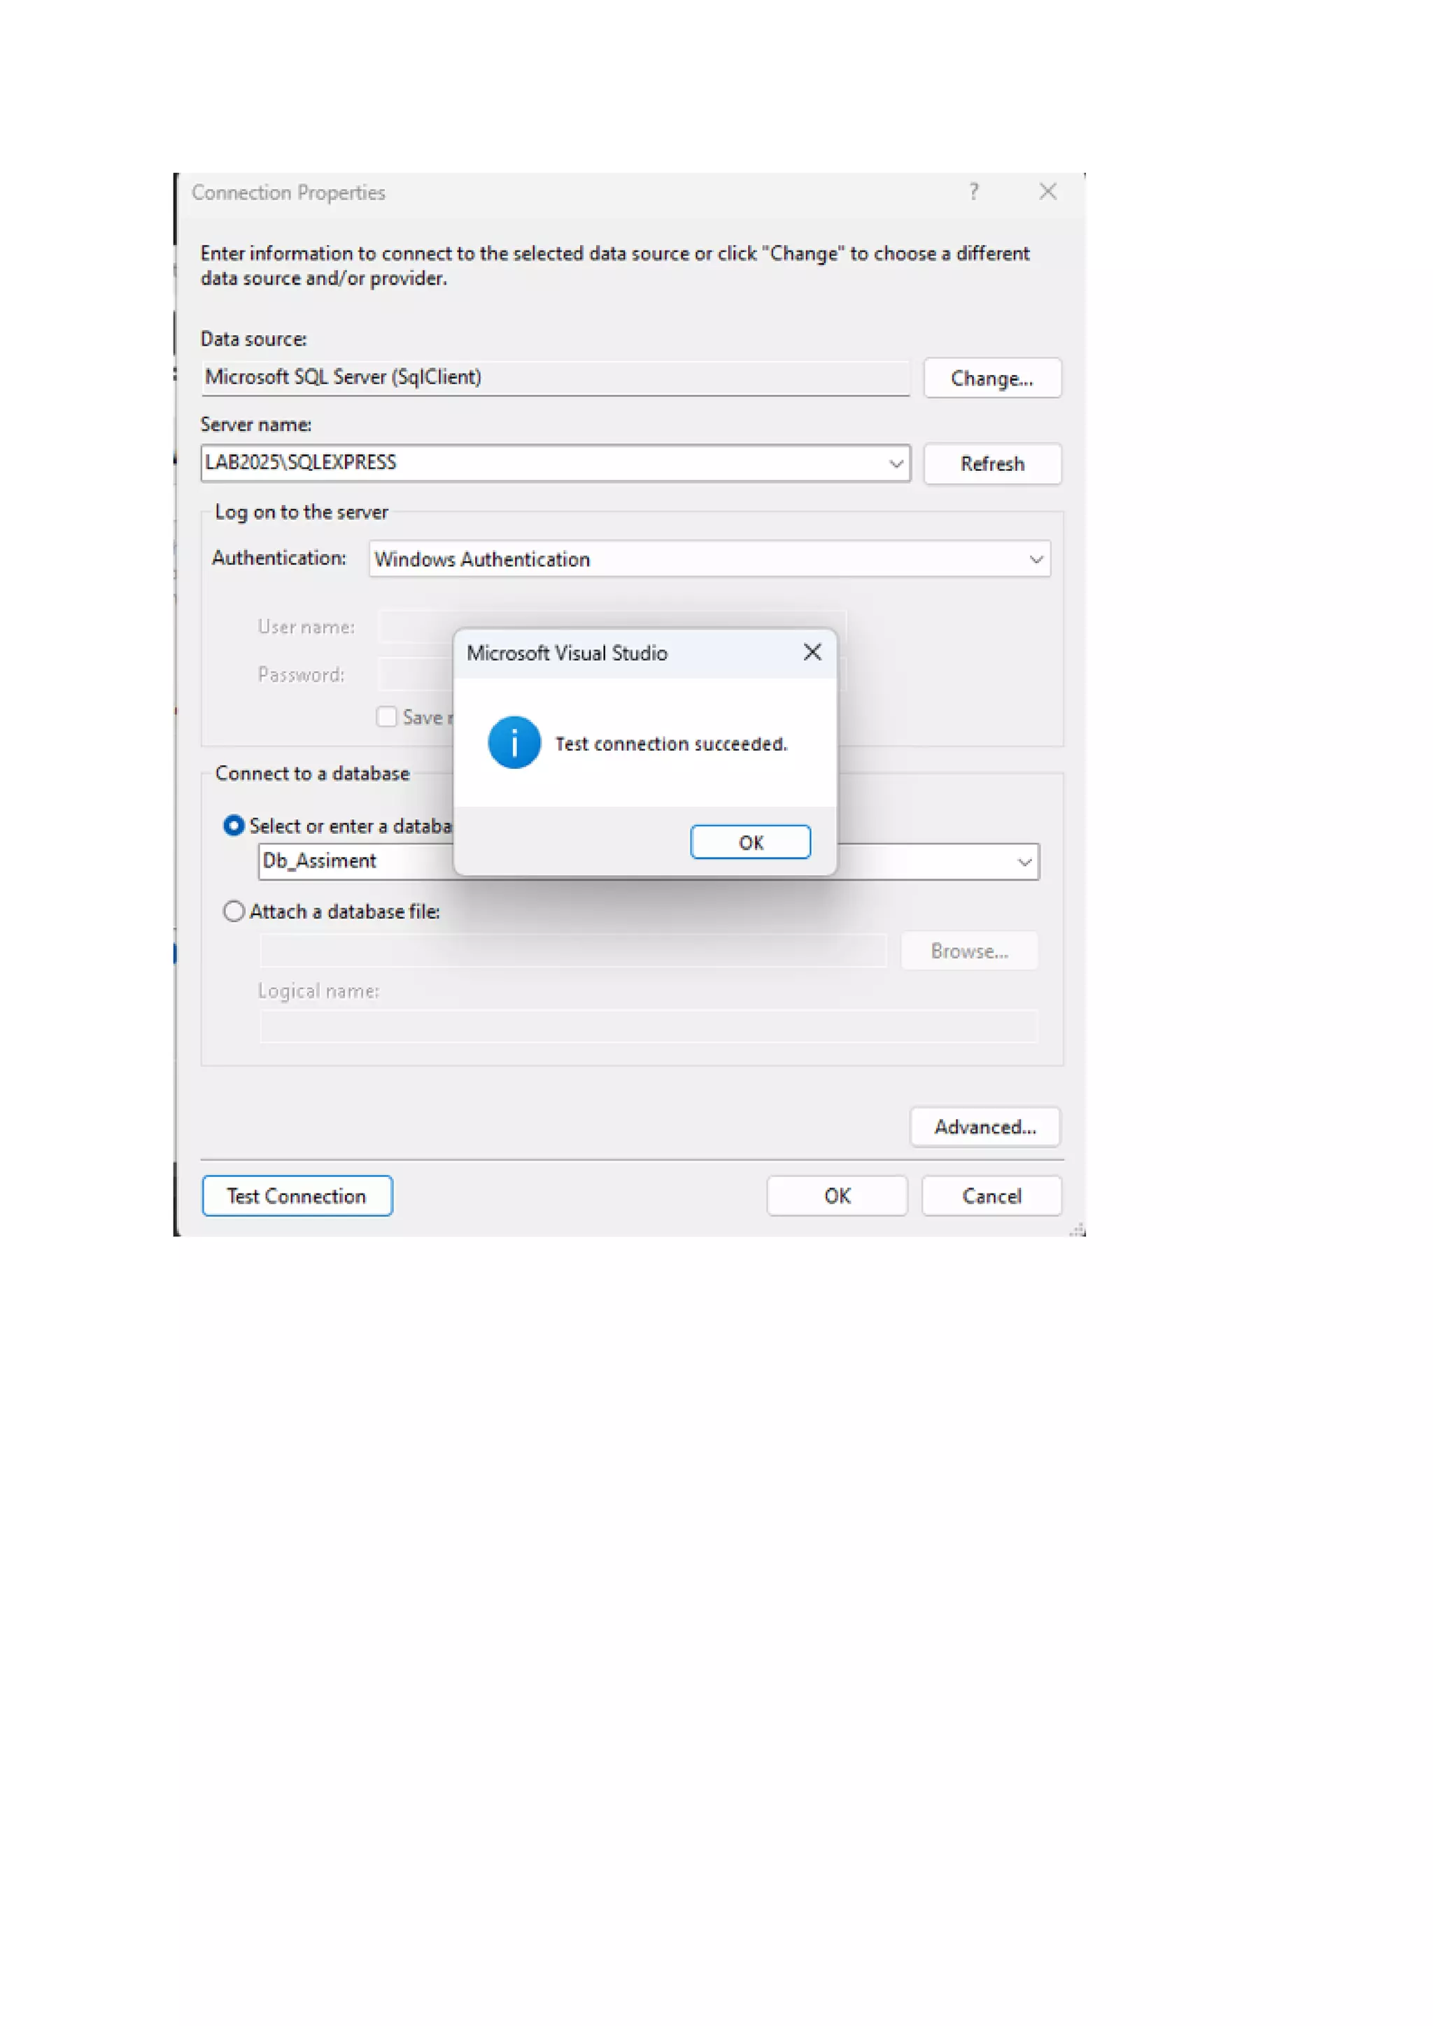Click the Db_Assiment database name field

[353, 862]
